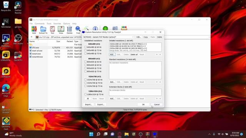Select the gd data folder on desktop
246x138 pixels.
point(18,23)
